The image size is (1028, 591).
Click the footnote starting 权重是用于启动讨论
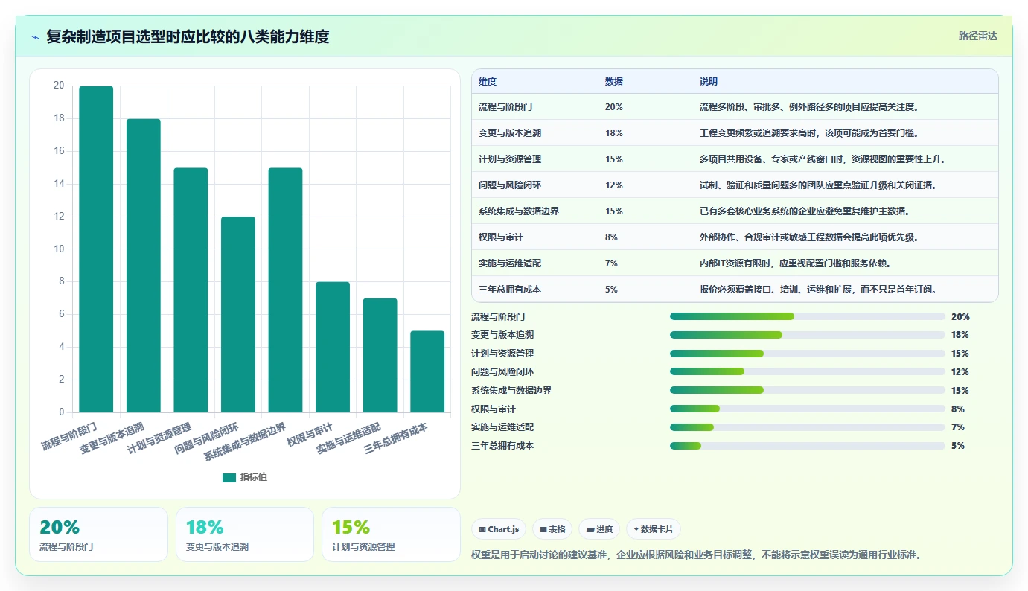point(697,555)
